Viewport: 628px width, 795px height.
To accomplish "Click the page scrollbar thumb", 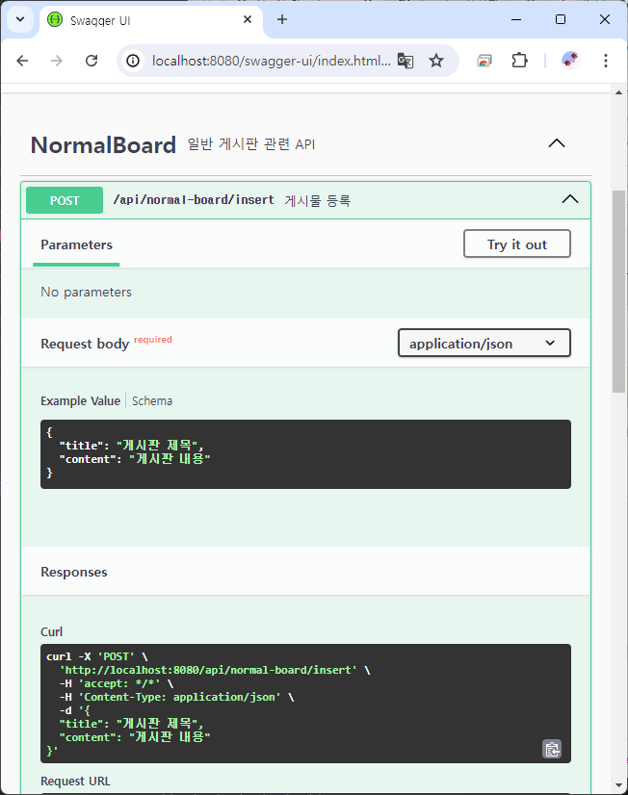I will point(618,292).
